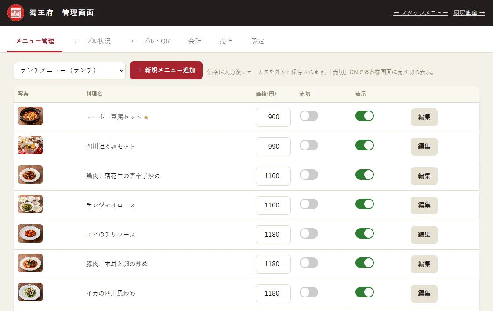493x311 pixels.
Task: Click the dish name マーボー豆腐セット
Action: coord(114,117)
